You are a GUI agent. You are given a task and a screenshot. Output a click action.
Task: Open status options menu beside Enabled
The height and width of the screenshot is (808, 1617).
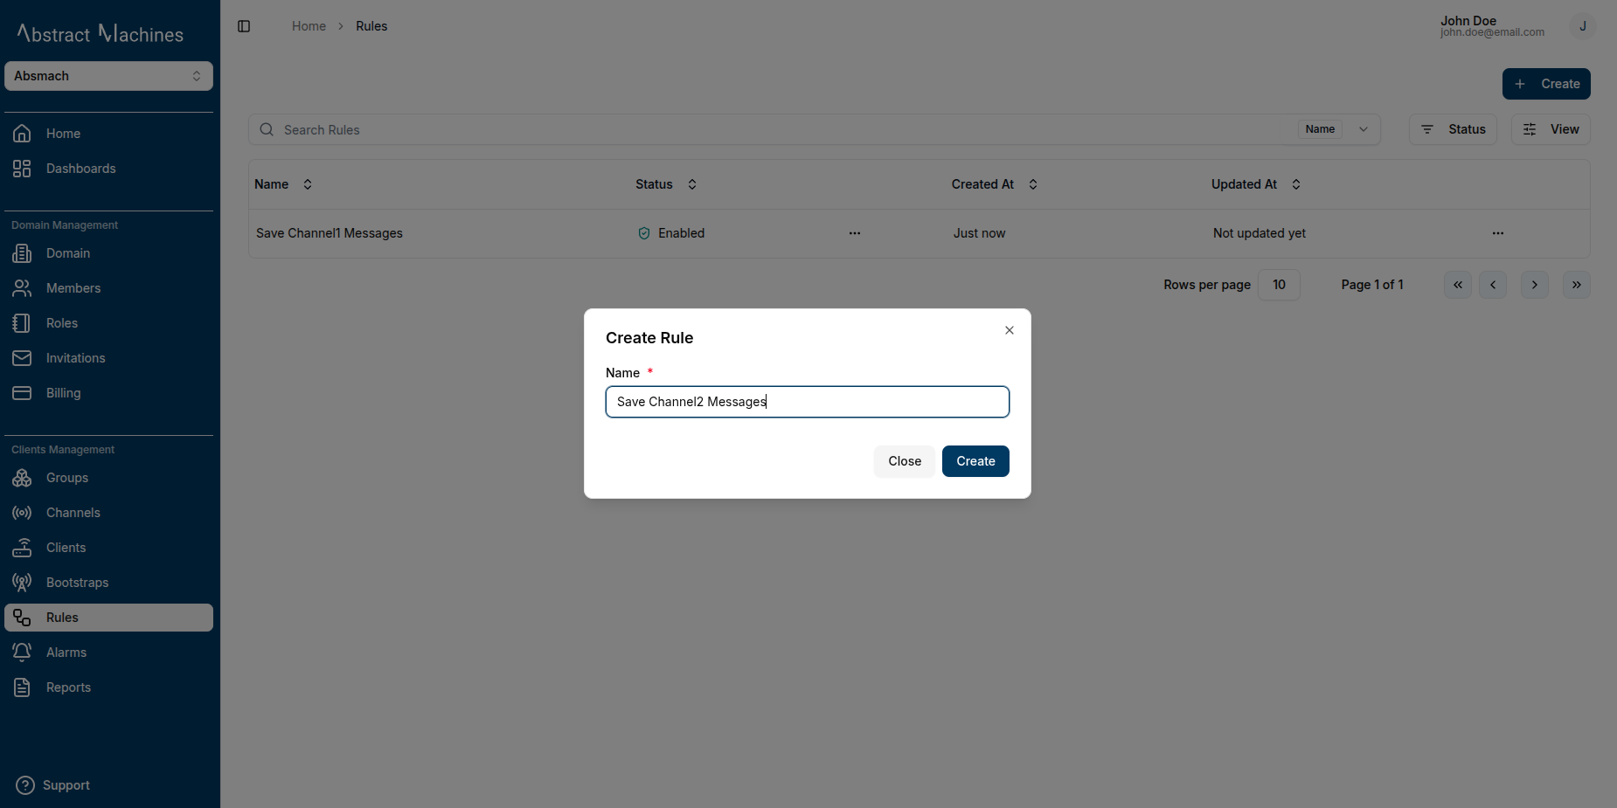(x=855, y=233)
